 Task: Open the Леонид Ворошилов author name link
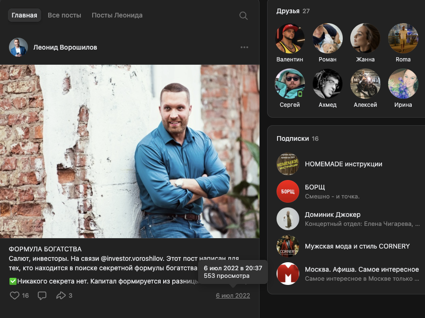65,47
